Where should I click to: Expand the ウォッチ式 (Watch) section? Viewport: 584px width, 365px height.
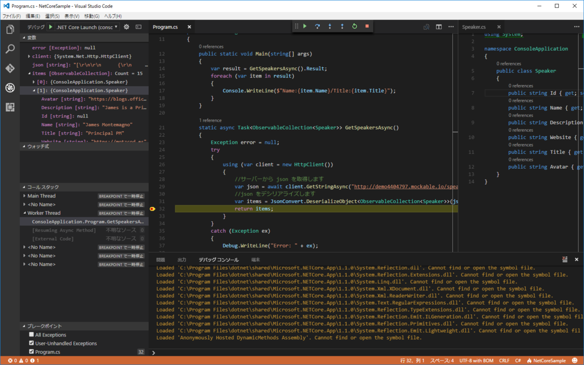pos(84,147)
